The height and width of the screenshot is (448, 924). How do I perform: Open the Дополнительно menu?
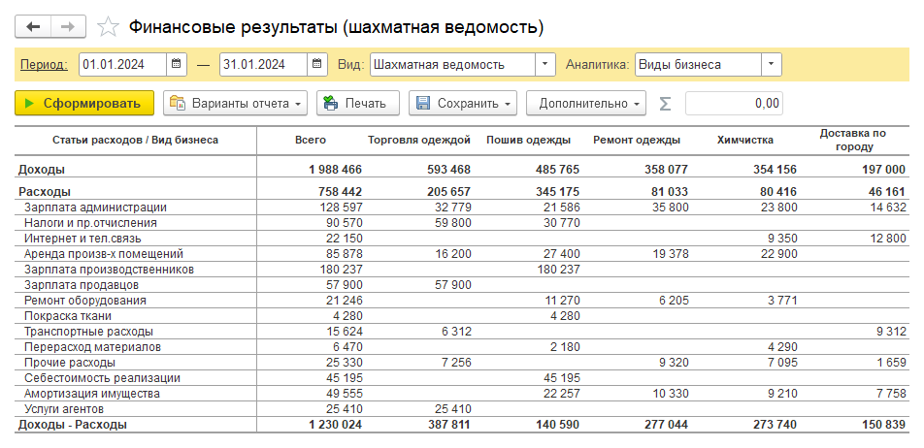click(x=586, y=103)
